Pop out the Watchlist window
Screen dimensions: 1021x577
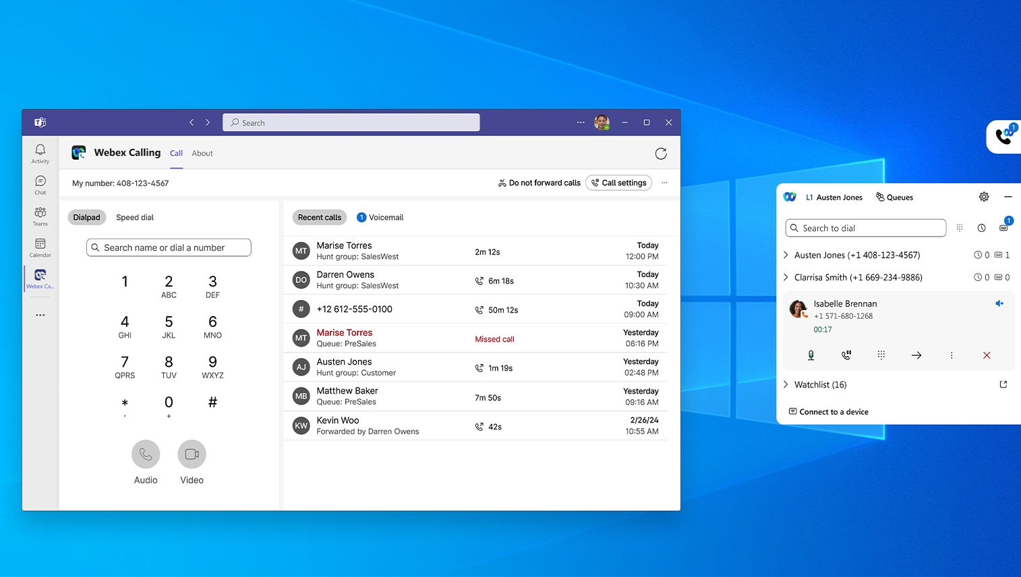pos(1003,384)
